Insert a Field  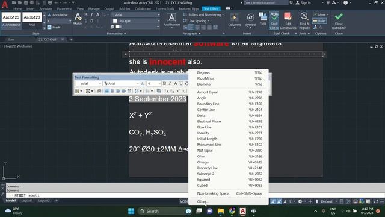(263, 19)
